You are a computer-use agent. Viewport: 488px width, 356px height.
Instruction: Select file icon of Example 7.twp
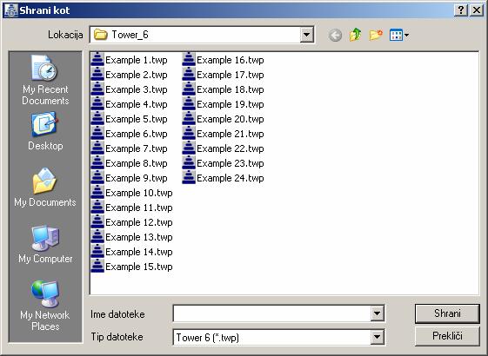coord(97,148)
